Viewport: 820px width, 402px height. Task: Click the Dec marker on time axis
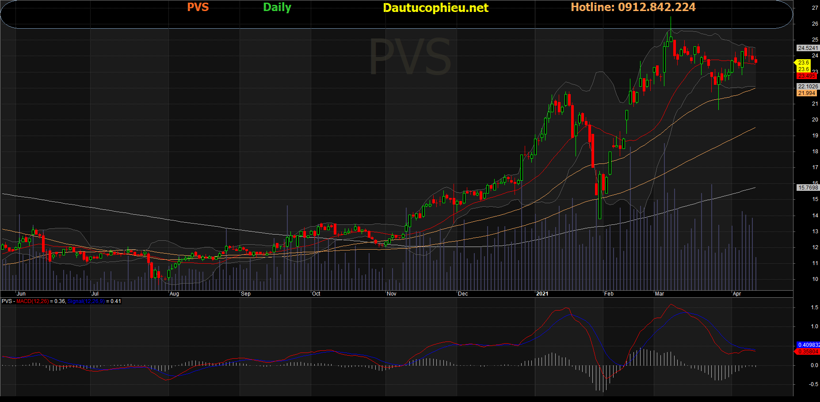(463, 294)
